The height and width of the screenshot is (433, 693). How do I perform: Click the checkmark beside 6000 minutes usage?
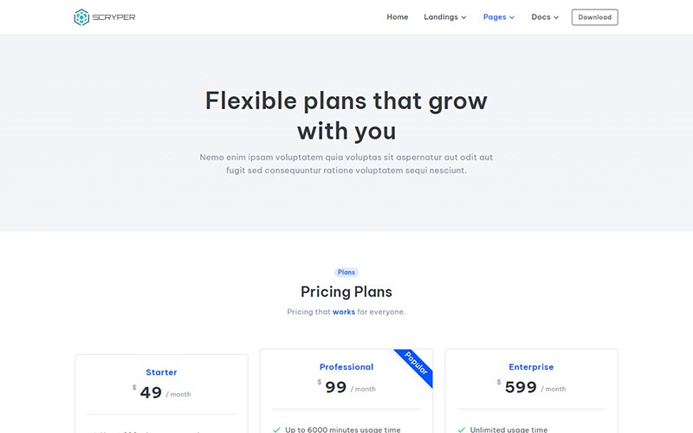pyautogui.click(x=276, y=430)
